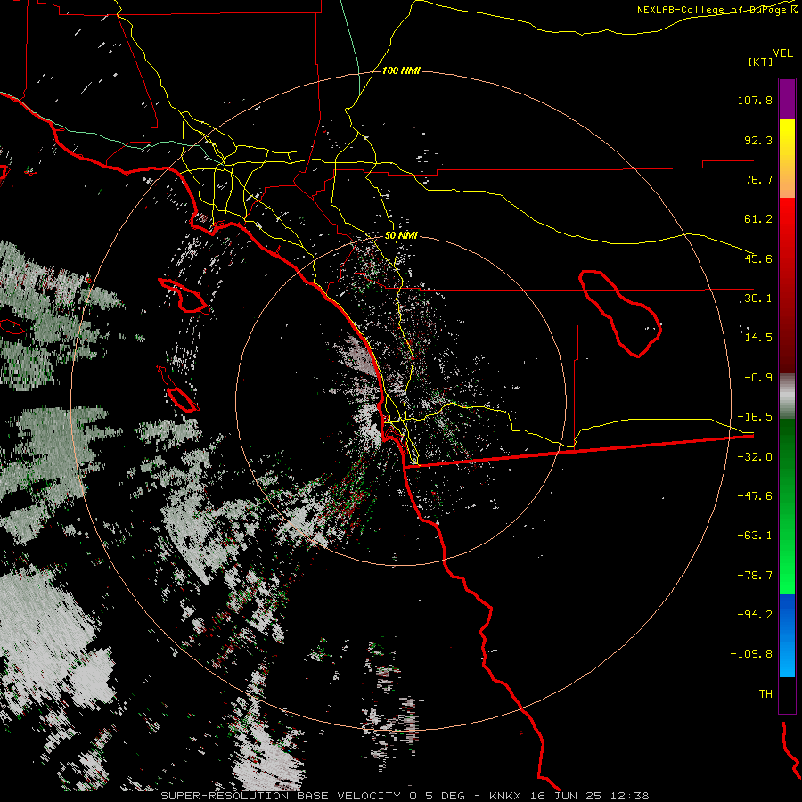The height and width of the screenshot is (802, 802).
Task: Click the TH label on color scale
Action: point(765,694)
